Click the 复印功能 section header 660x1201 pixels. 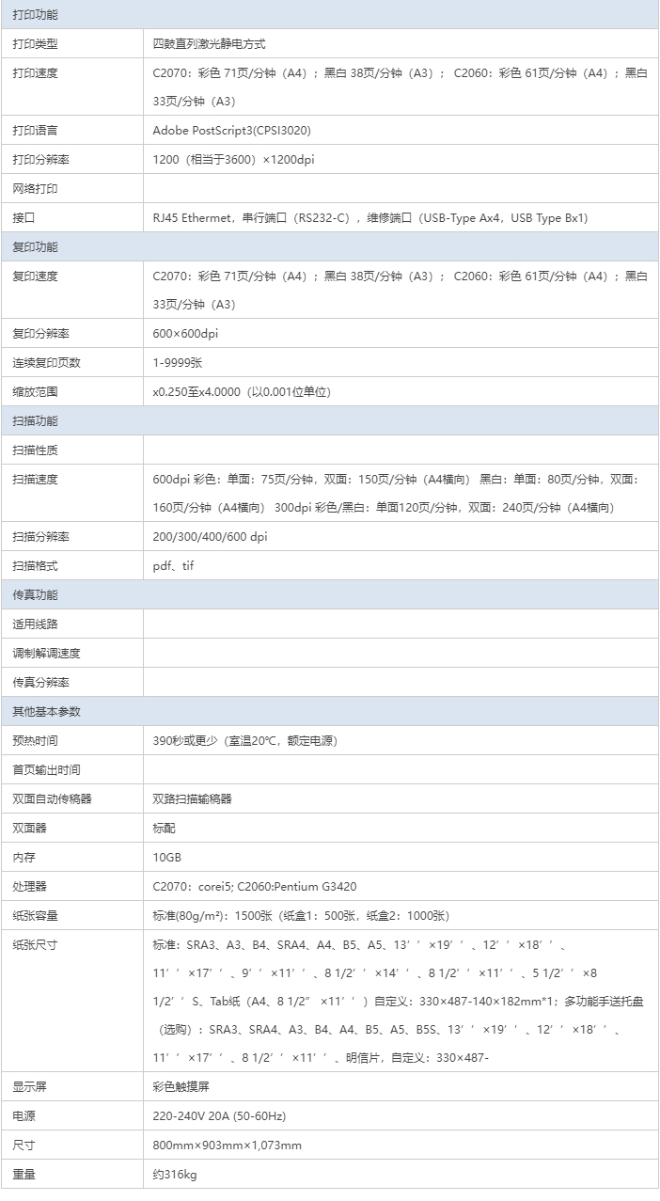[x=36, y=246]
